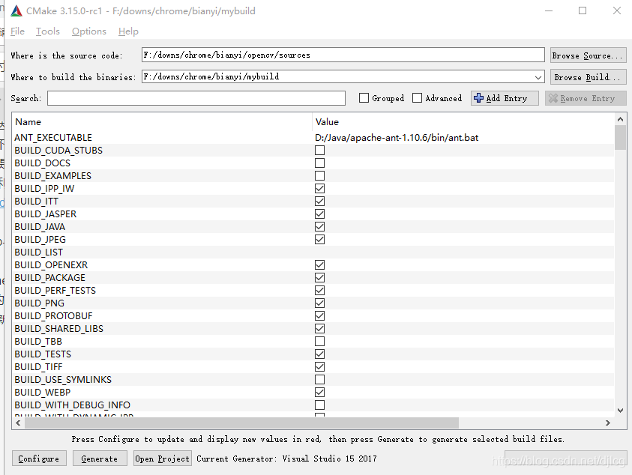Uncheck BUILD_SHARED_LIBS checkbox
Screen dimensions: 632x475
[319, 329]
